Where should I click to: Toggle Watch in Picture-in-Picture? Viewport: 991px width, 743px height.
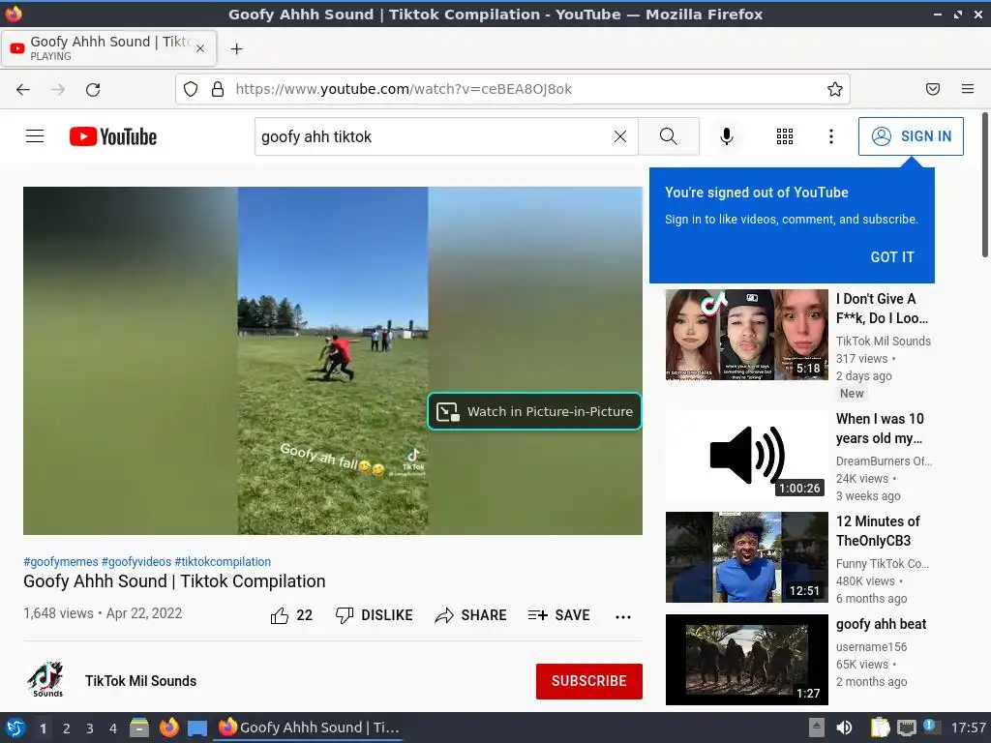coord(534,411)
